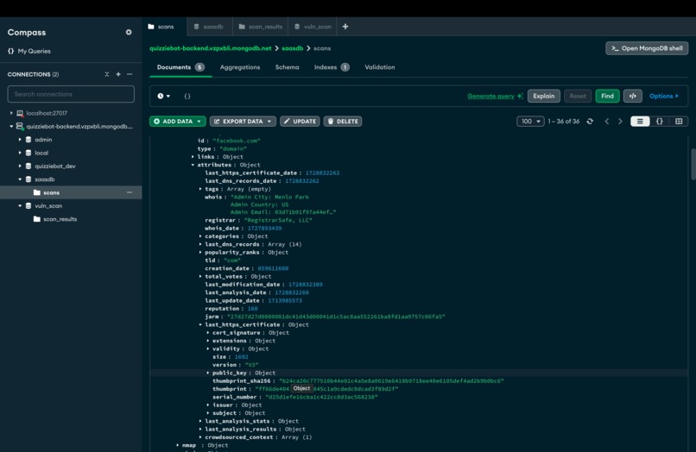Switch to table view
The width and height of the screenshot is (696, 452).
pyautogui.click(x=679, y=121)
